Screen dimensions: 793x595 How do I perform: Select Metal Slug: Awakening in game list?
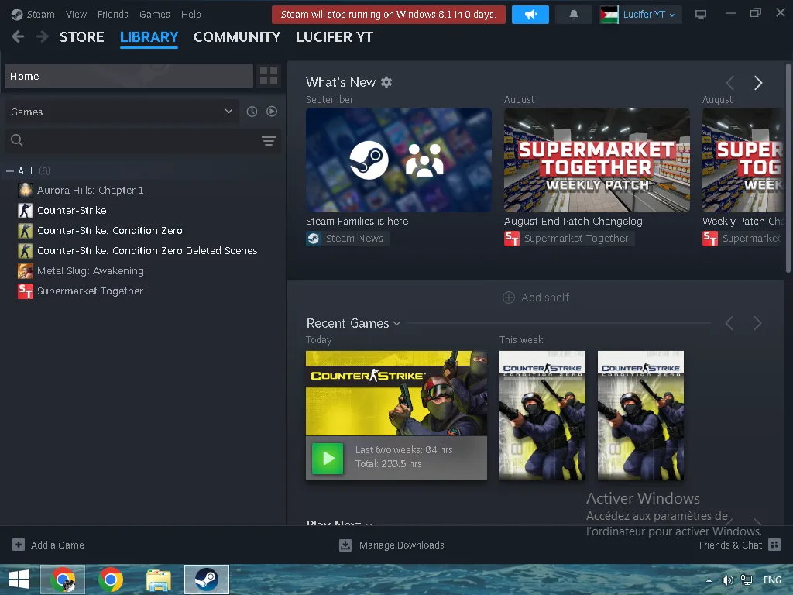[90, 271]
